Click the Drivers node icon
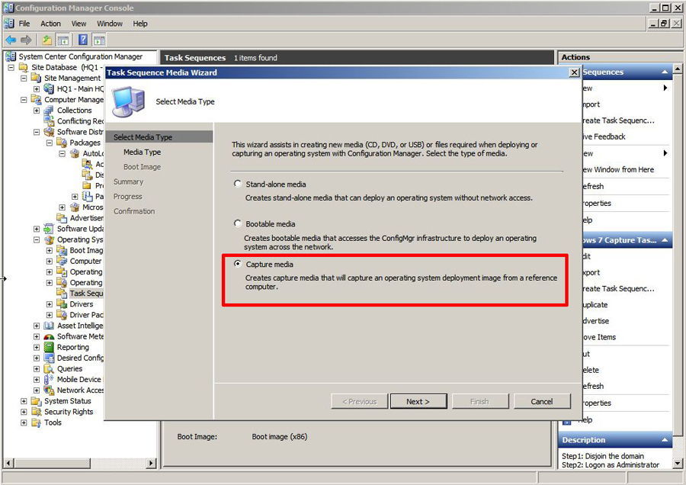The height and width of the screenshot is (485, 686). [62, 304]
